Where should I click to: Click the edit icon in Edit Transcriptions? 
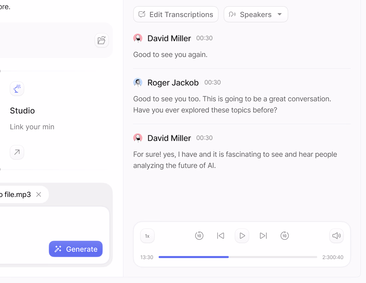(x=142, y=14)
